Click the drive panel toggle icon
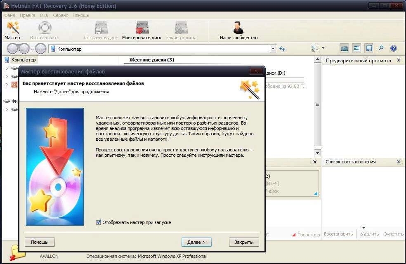The width and height of the screenshot is (406, 264). (x=344, y=48)
